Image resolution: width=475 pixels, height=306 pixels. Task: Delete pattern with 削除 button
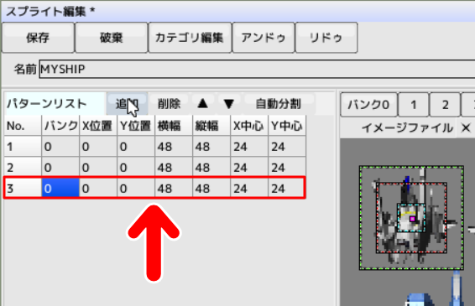point(169,104)
